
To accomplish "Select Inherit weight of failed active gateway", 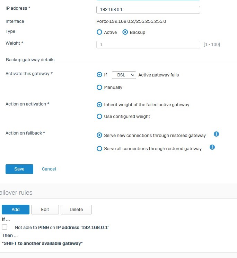I will point(99,105).
